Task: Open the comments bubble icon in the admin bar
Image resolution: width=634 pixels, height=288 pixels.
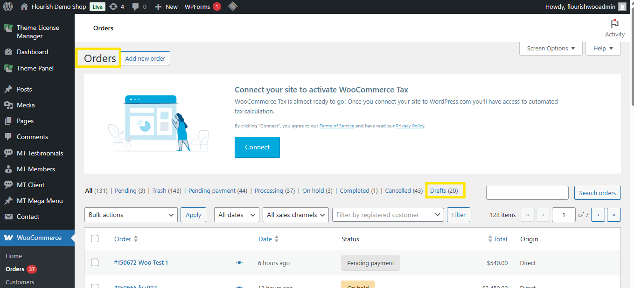Action: pyautogui.click(x=135, y=7)
